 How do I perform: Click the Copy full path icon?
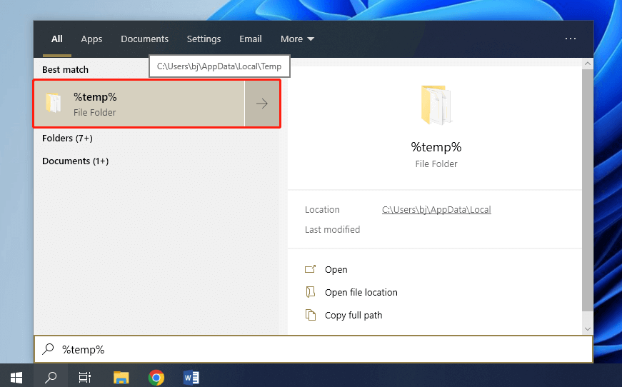tap(310, 315)
